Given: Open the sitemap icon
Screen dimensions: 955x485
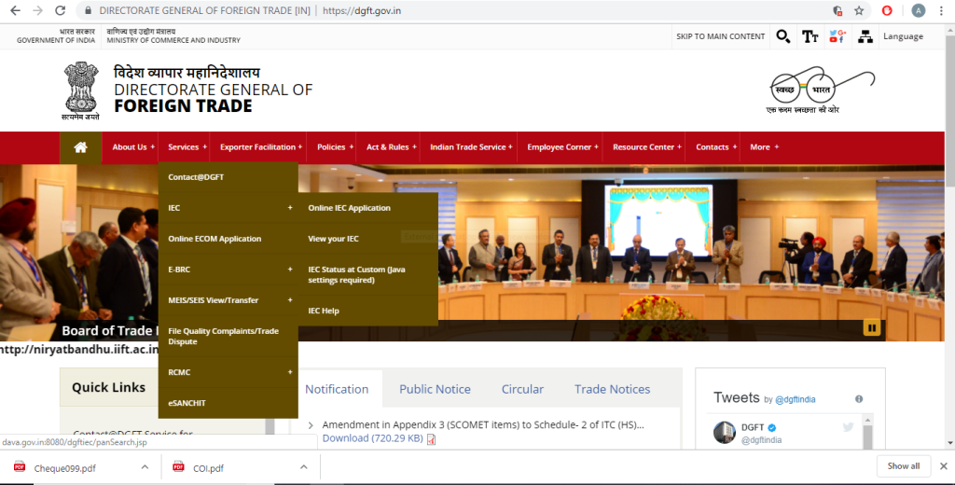Looking at the screenshot, I should coord(865,36).
